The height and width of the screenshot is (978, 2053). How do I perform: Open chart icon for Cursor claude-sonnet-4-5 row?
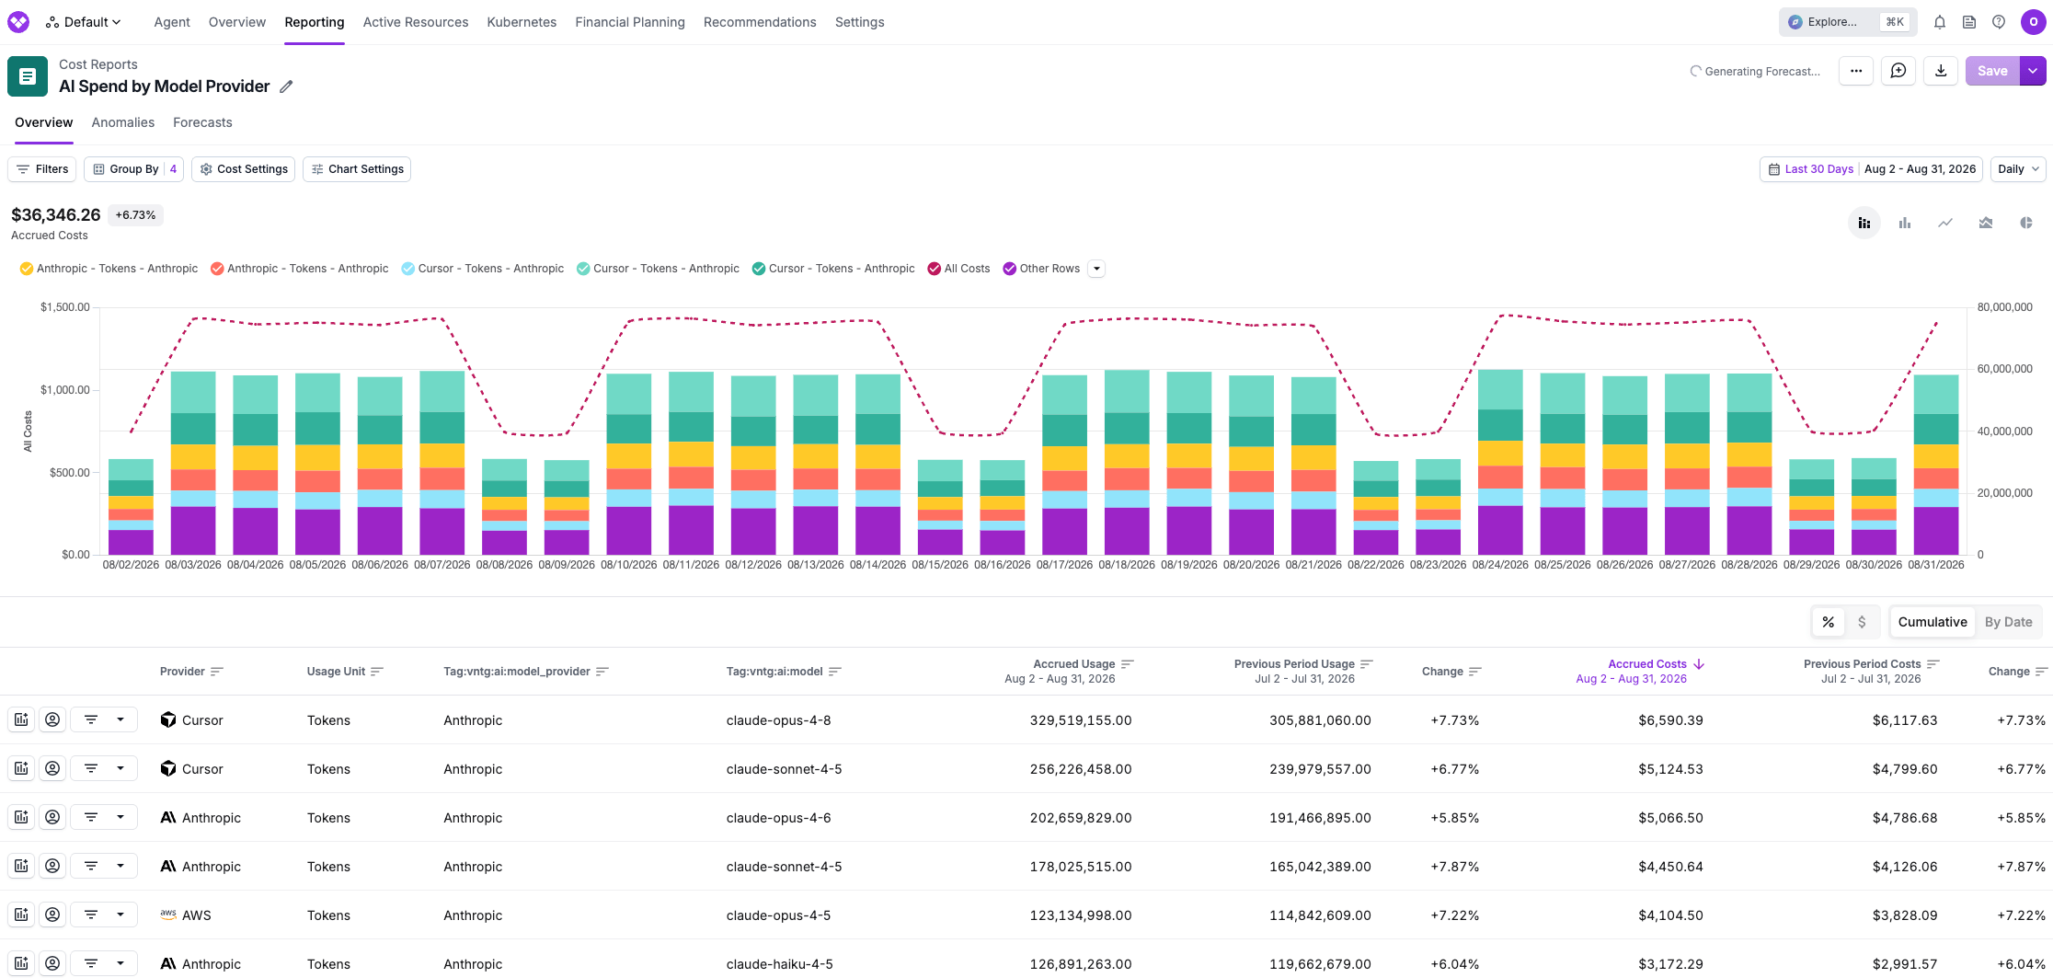(21, 768)
